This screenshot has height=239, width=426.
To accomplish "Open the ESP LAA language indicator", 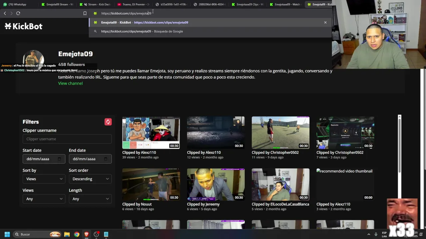I will pos(384,234).
